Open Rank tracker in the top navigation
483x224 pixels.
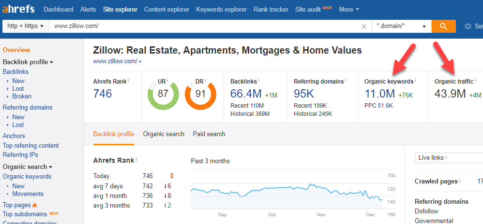pyautogui.click(x=271, y=10)
